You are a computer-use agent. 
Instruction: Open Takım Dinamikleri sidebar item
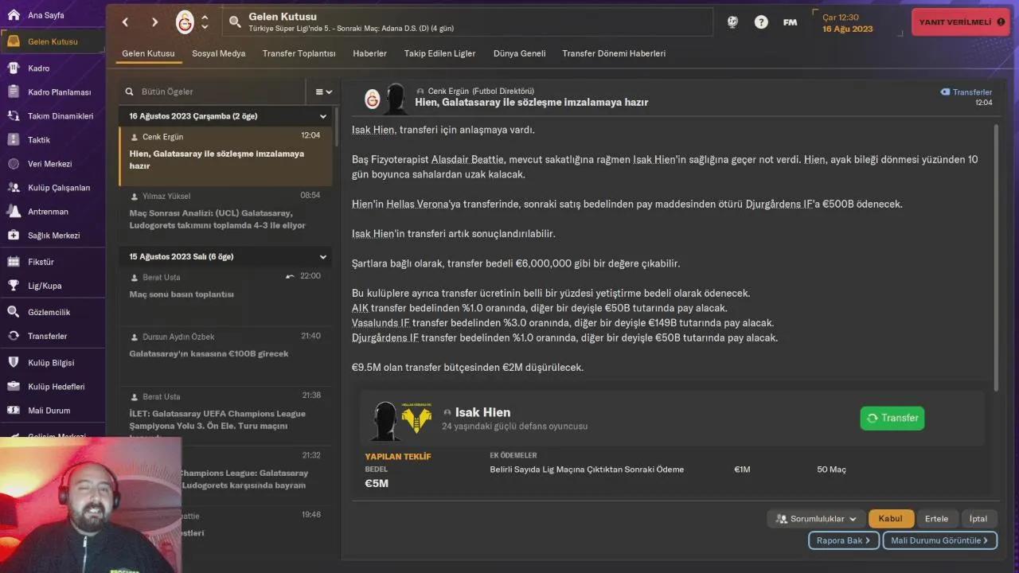(53, 116)
